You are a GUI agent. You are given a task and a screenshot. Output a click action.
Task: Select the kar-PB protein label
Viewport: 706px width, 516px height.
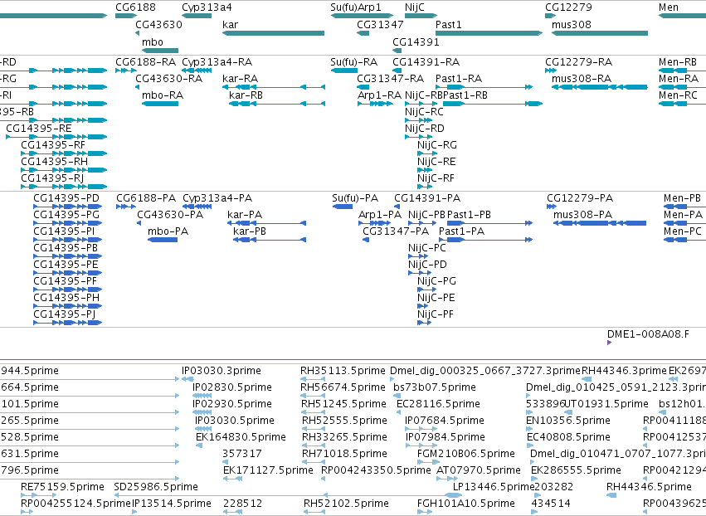pyautogui.click(x=250, y=231)
